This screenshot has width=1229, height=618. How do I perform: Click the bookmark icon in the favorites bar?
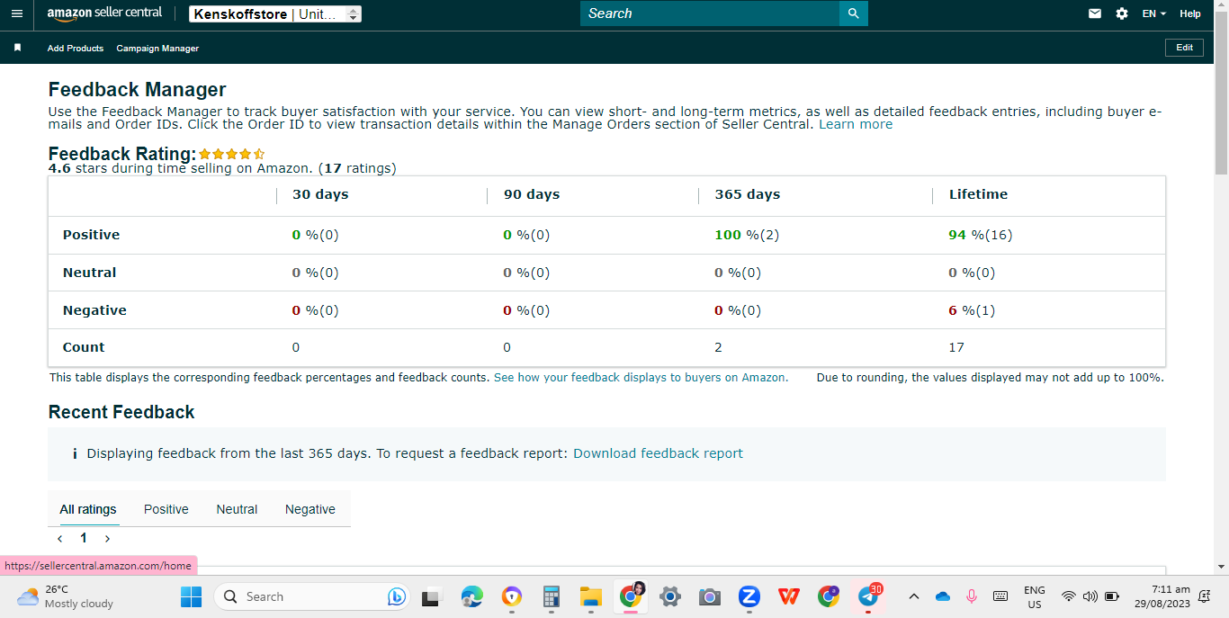[17, 48]
